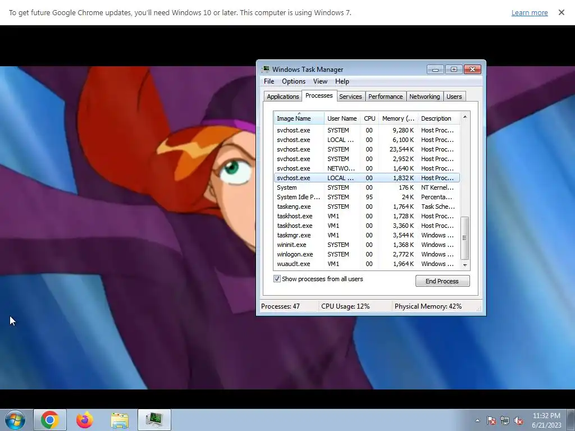Open the View menu
The height and width of the screenshot is (431, 575).
point(320,81)
